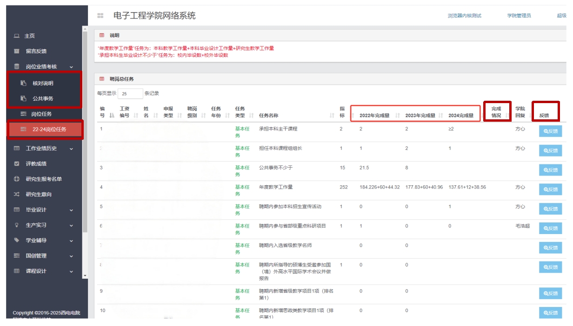Click 反馈 button for 承担本科主干课程 row
This screenshot has height=326, width=573.
tap(550, 131)
